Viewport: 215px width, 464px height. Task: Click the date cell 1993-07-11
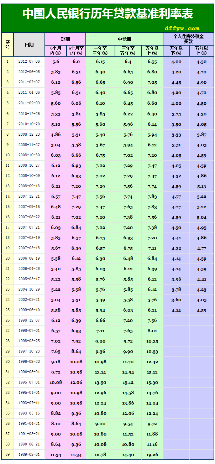29,403
